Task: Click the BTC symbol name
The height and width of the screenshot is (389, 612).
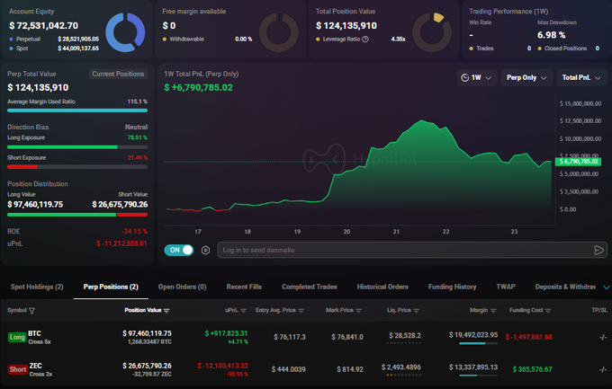Action: [35, 333]
